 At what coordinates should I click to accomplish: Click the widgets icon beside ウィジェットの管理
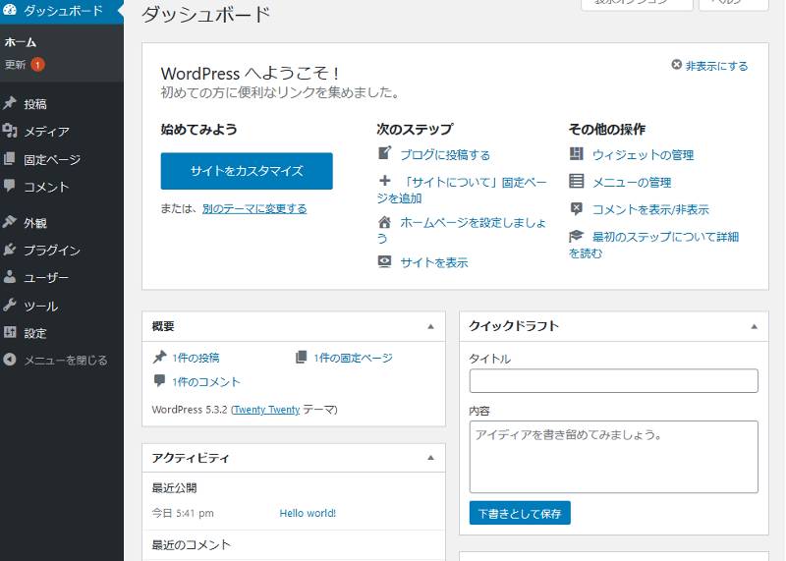(x=577, y=153)
